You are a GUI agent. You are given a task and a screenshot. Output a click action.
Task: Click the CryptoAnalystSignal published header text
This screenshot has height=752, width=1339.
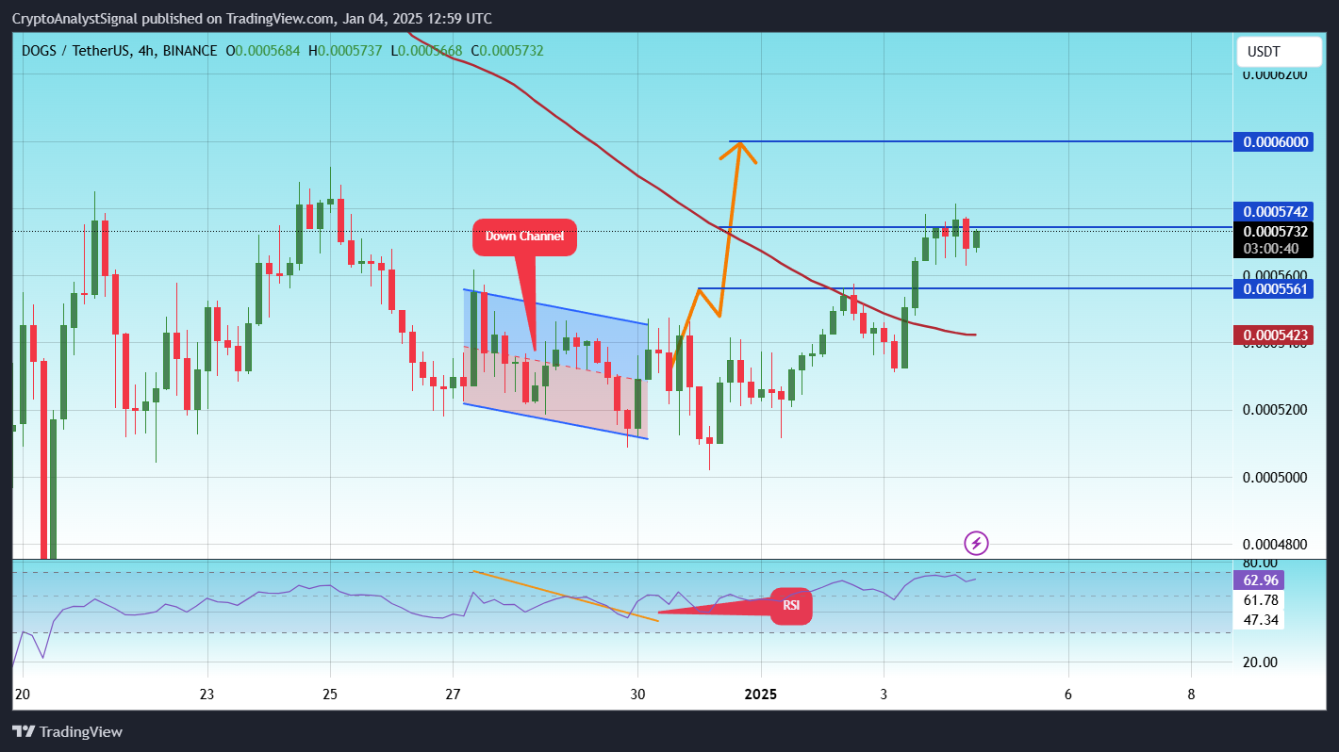[252, 19]
